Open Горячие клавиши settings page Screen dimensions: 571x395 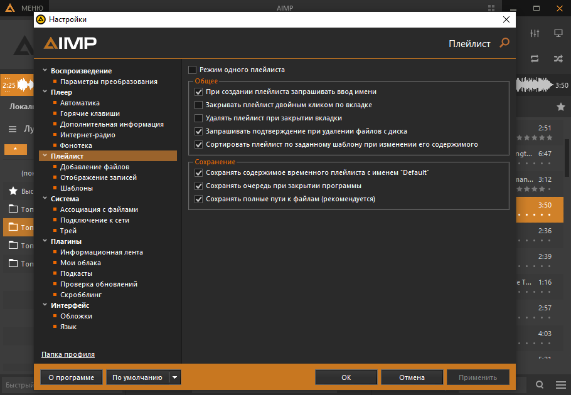[x=90, y=113]
